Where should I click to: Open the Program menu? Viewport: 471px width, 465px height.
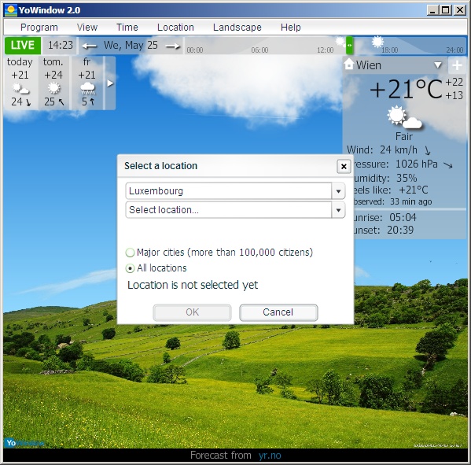pyautogui.click(x=39, y=28)
